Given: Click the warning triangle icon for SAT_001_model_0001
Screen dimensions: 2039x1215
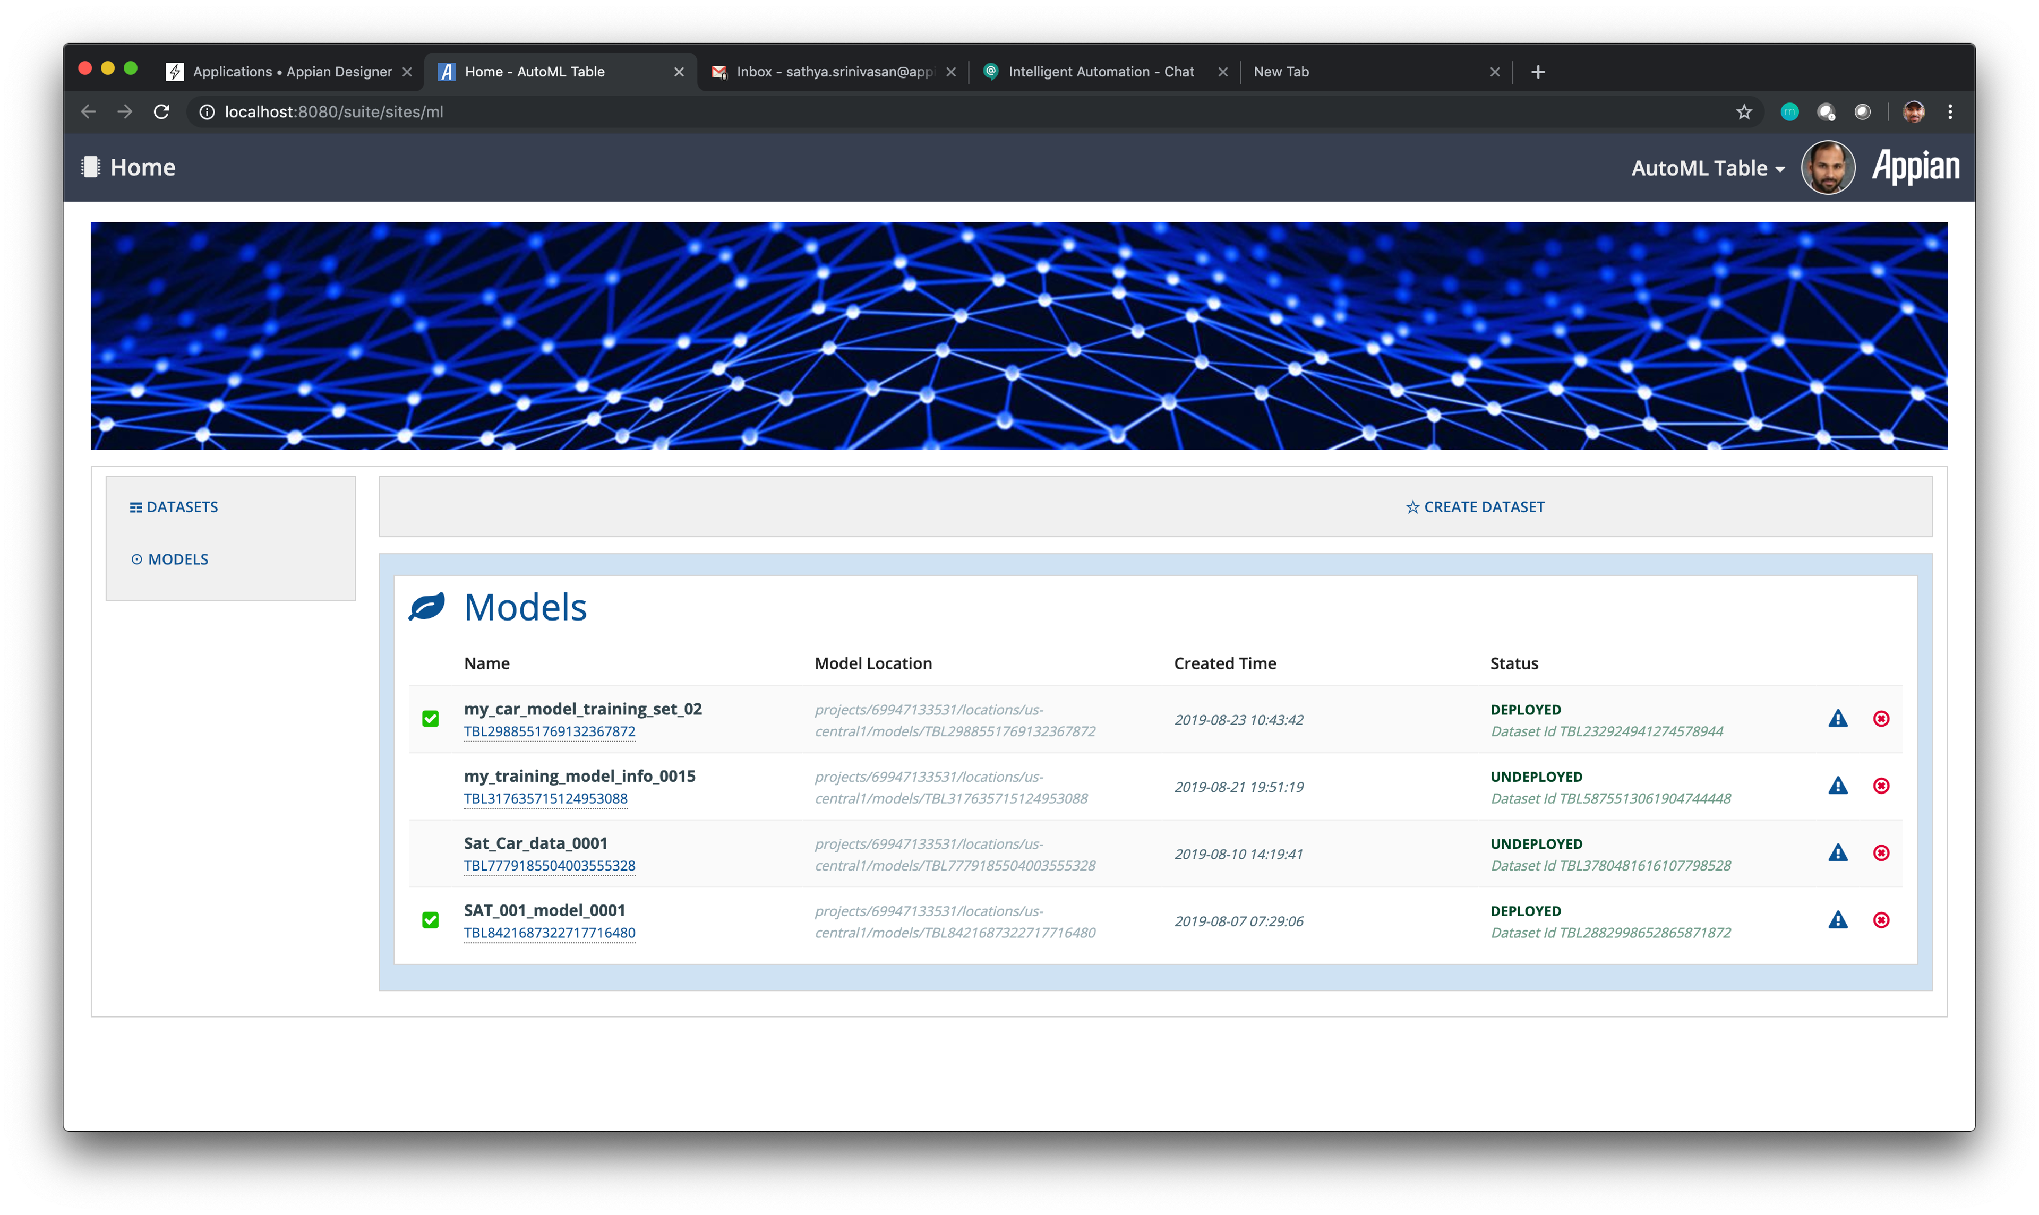Looking at the screenshot, I should pyautogui.click(x=1838, y=919).
